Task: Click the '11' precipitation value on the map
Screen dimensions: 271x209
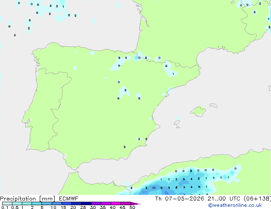Action: pos(154,188)
